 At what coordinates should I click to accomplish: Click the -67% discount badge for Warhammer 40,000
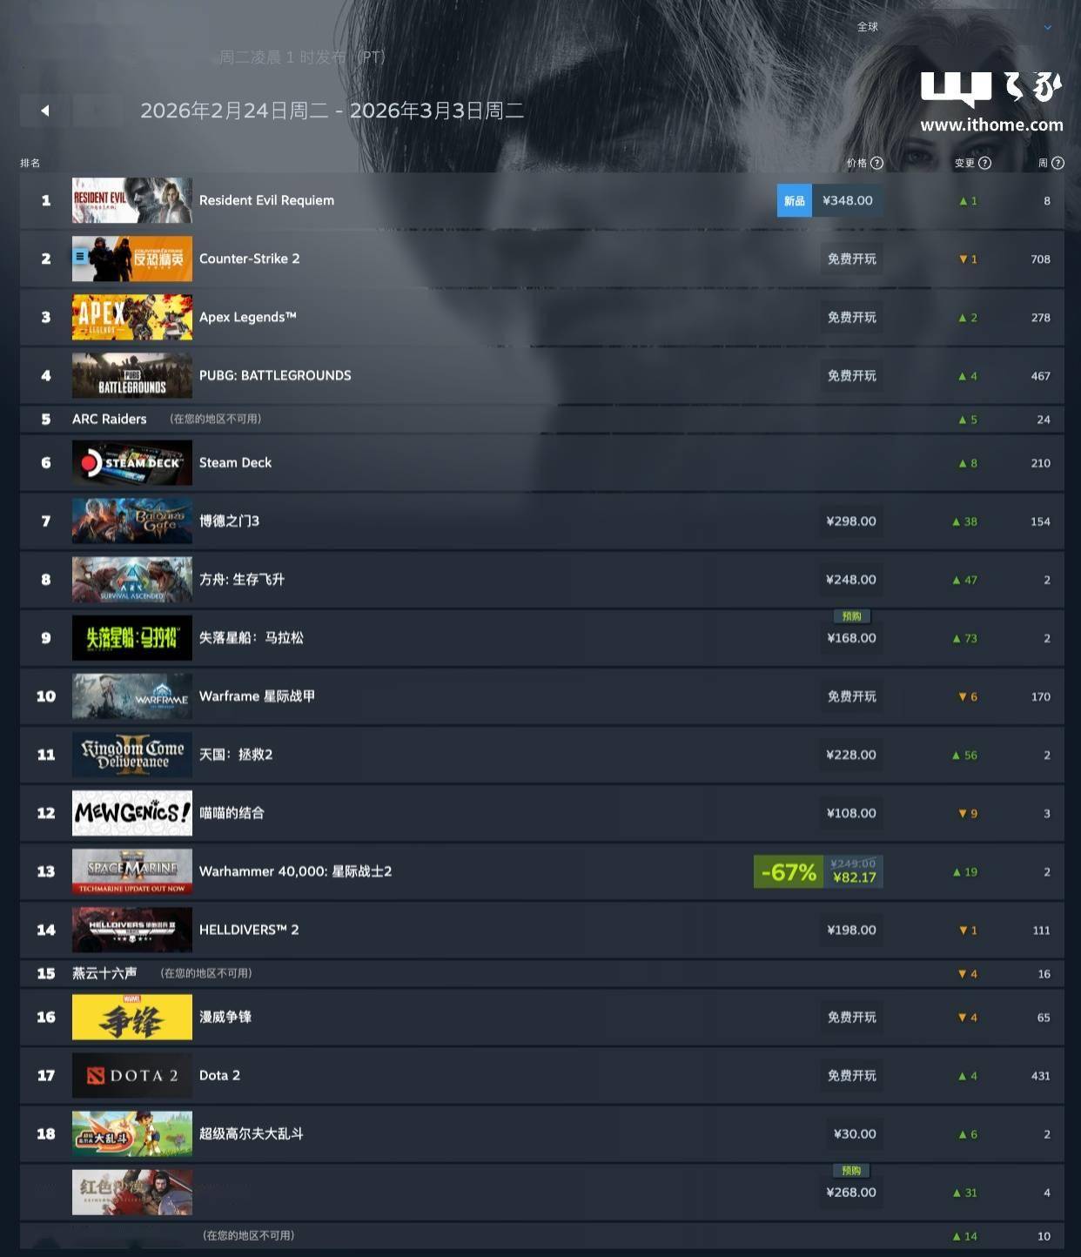(789, 871)
